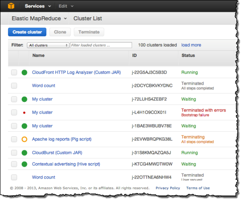This screenshot has height=201, width=243.
Task: Check box for Word count j-22OTTNEA6NHW4
Action: point(14,177)
